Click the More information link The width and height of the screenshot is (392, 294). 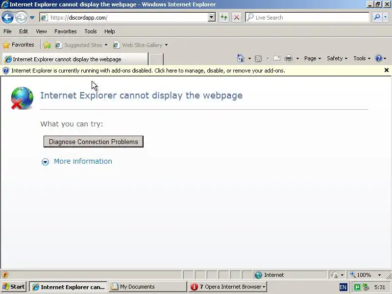click(83, 161)
